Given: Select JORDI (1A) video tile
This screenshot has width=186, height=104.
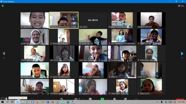Looking at the screenshot, I should (x=35, y=70).
